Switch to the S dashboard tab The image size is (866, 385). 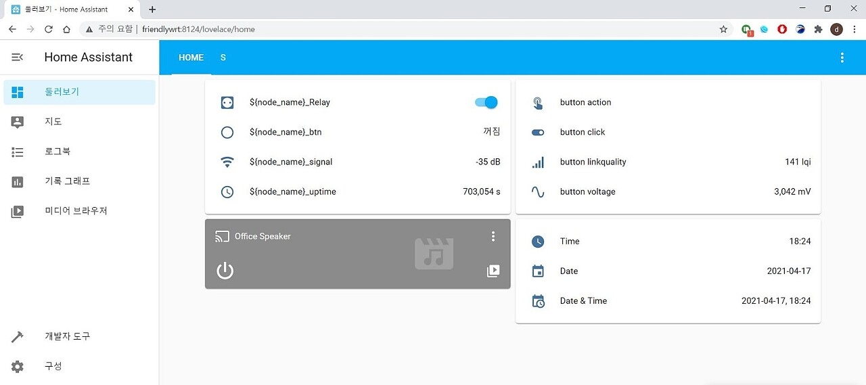pos(223,58)
